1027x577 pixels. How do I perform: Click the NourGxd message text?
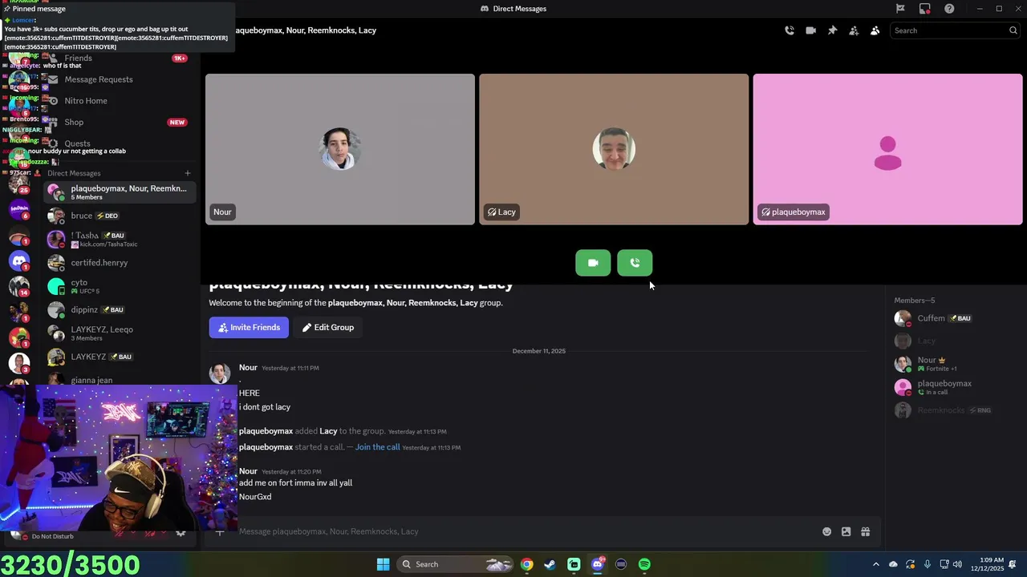coord(255,497)
